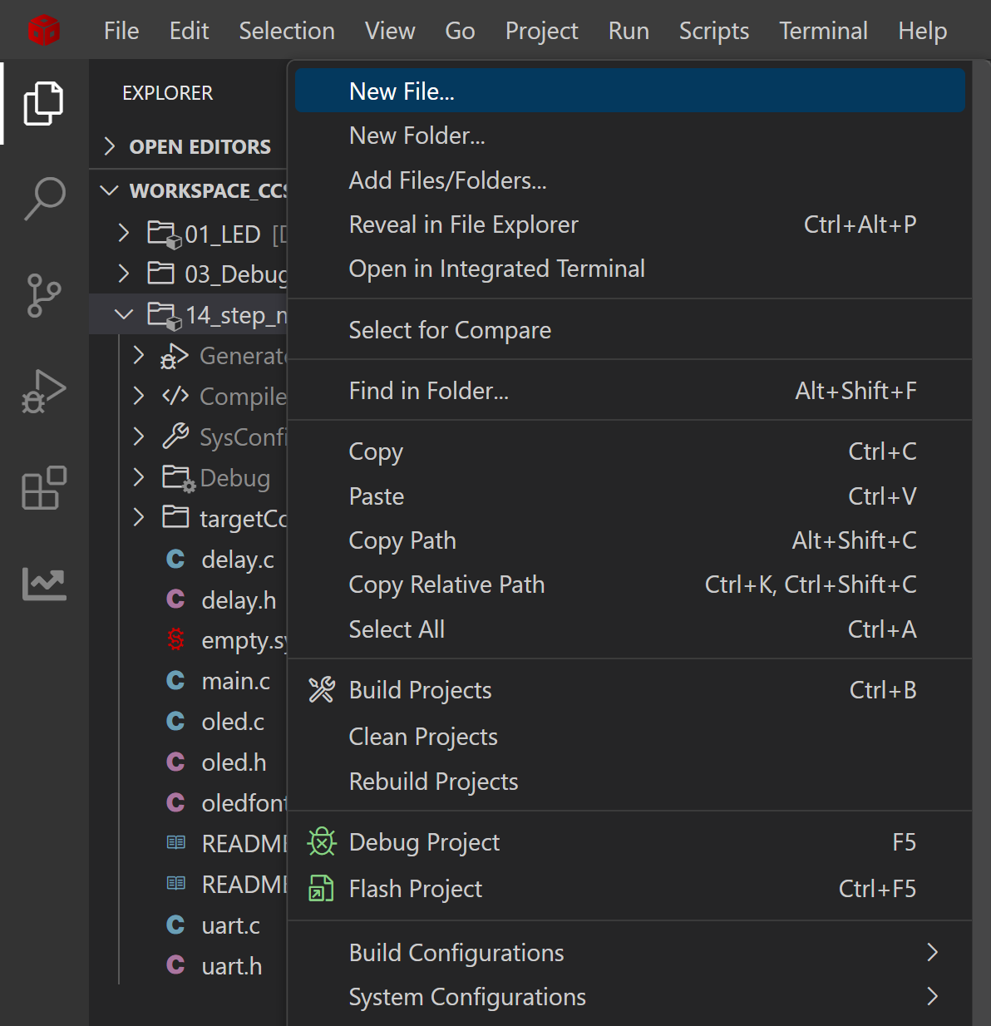Open the System Configurations submenu arrow

[933, 997]
